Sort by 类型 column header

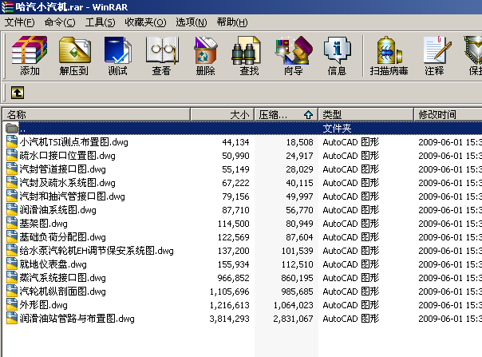(x=365, y=114)
